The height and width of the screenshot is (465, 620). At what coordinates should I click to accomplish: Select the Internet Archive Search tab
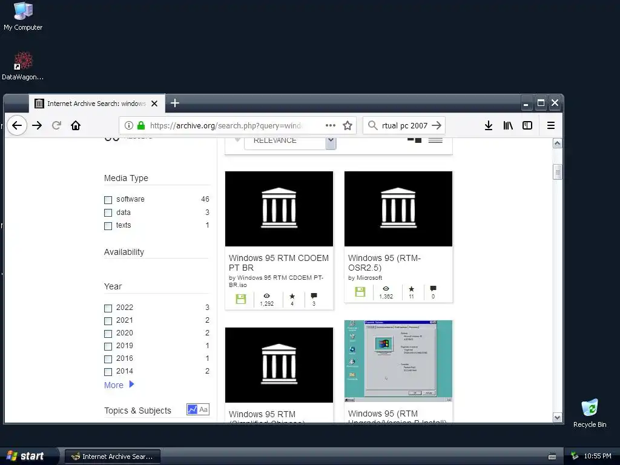click(x=96, y=104)
